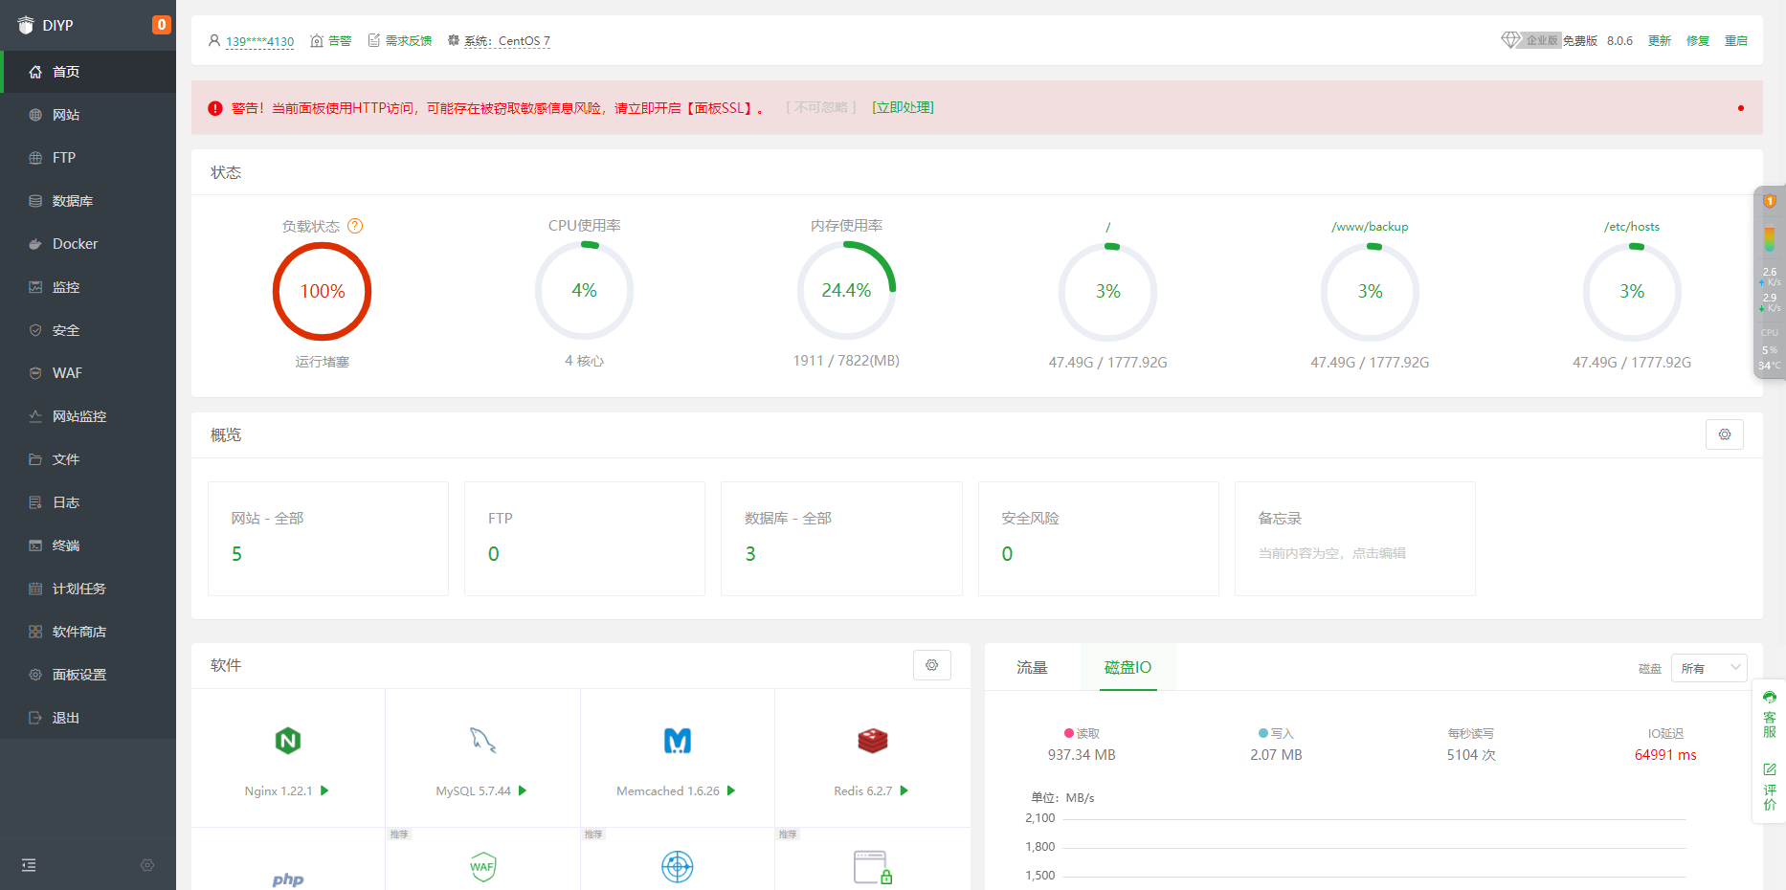Open the 数据库 - 全部 overview card
The image size is (1786, 890).
[841, 539]
